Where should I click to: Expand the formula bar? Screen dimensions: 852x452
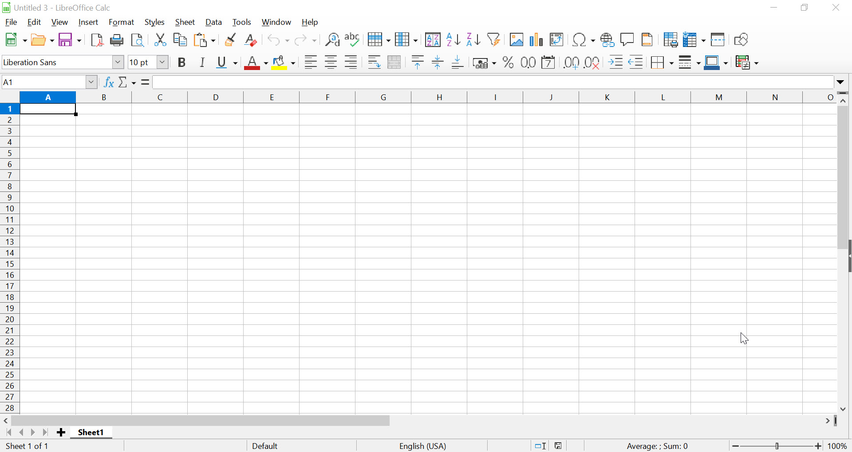click(841, 82)
